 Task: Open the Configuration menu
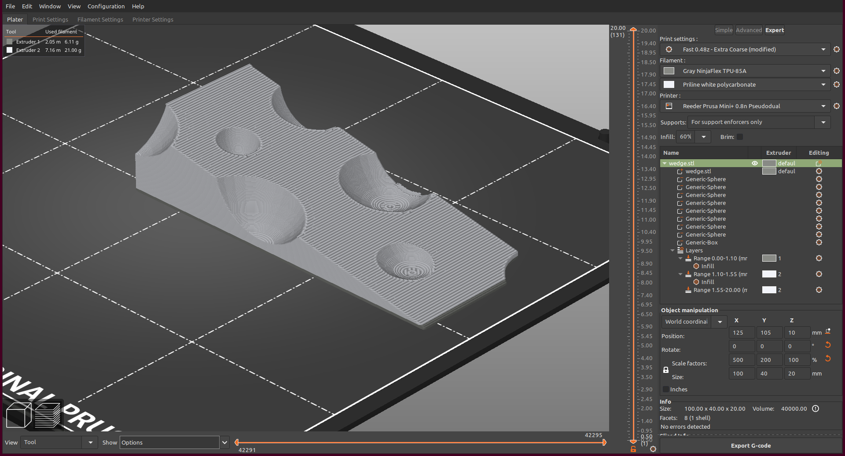[106, 6]
